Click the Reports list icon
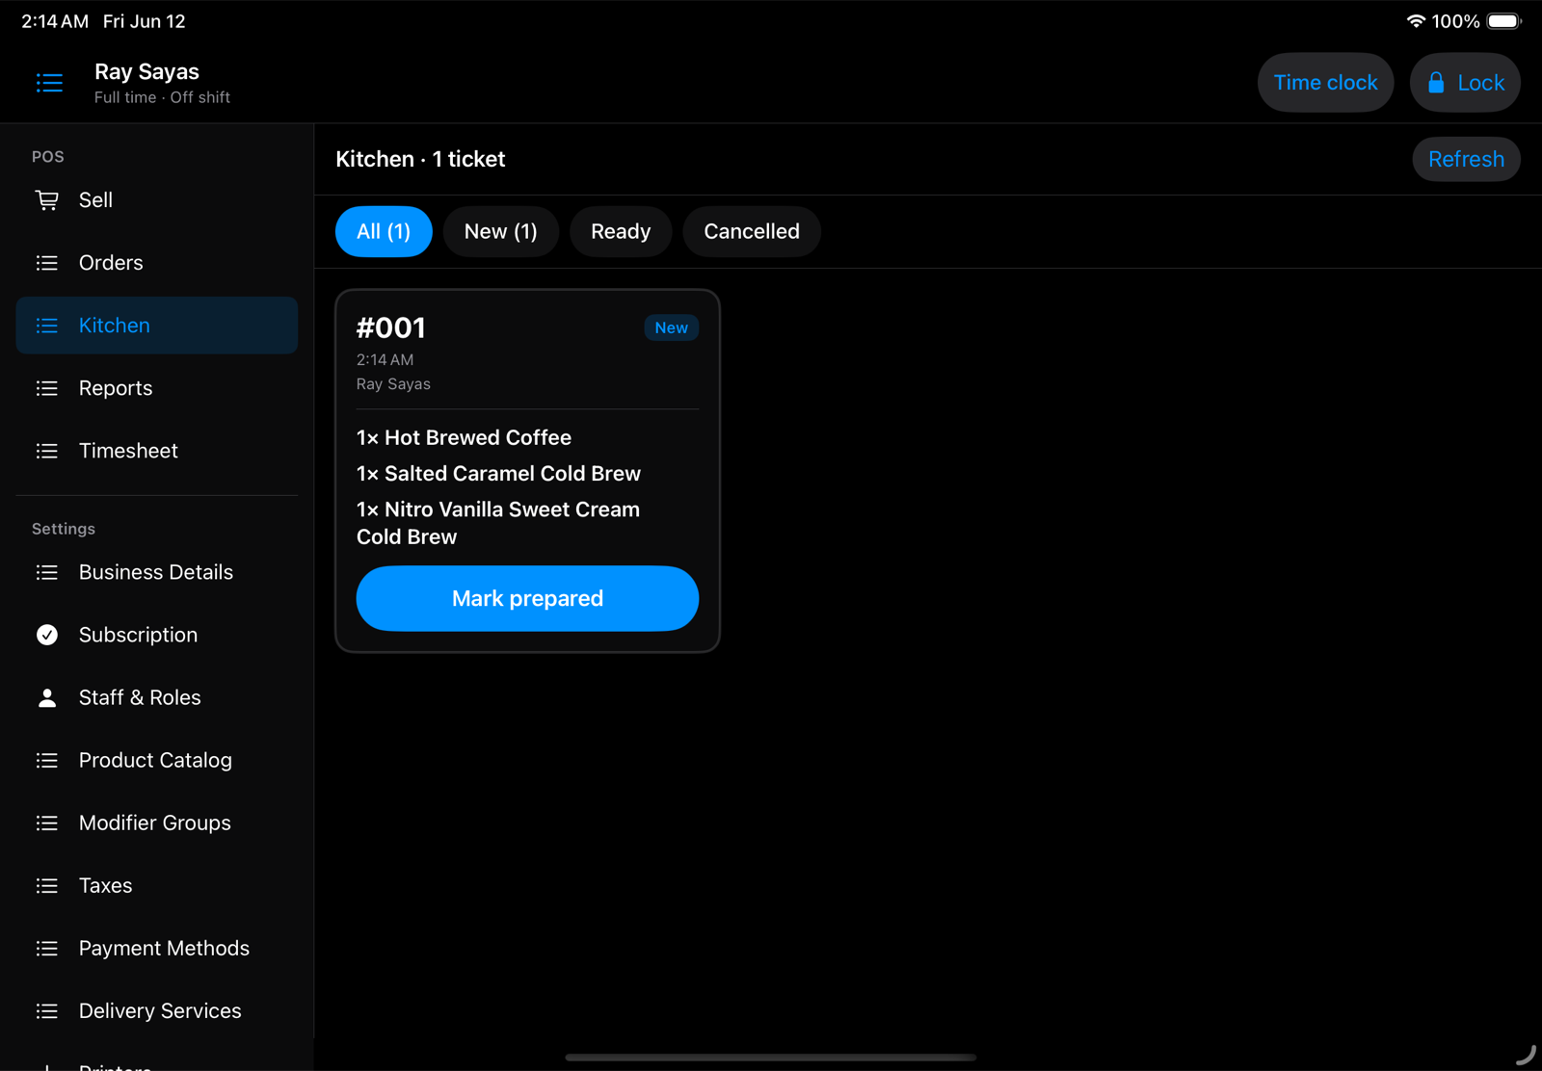Screen dimensions: 1542x1071 (46, 388)
